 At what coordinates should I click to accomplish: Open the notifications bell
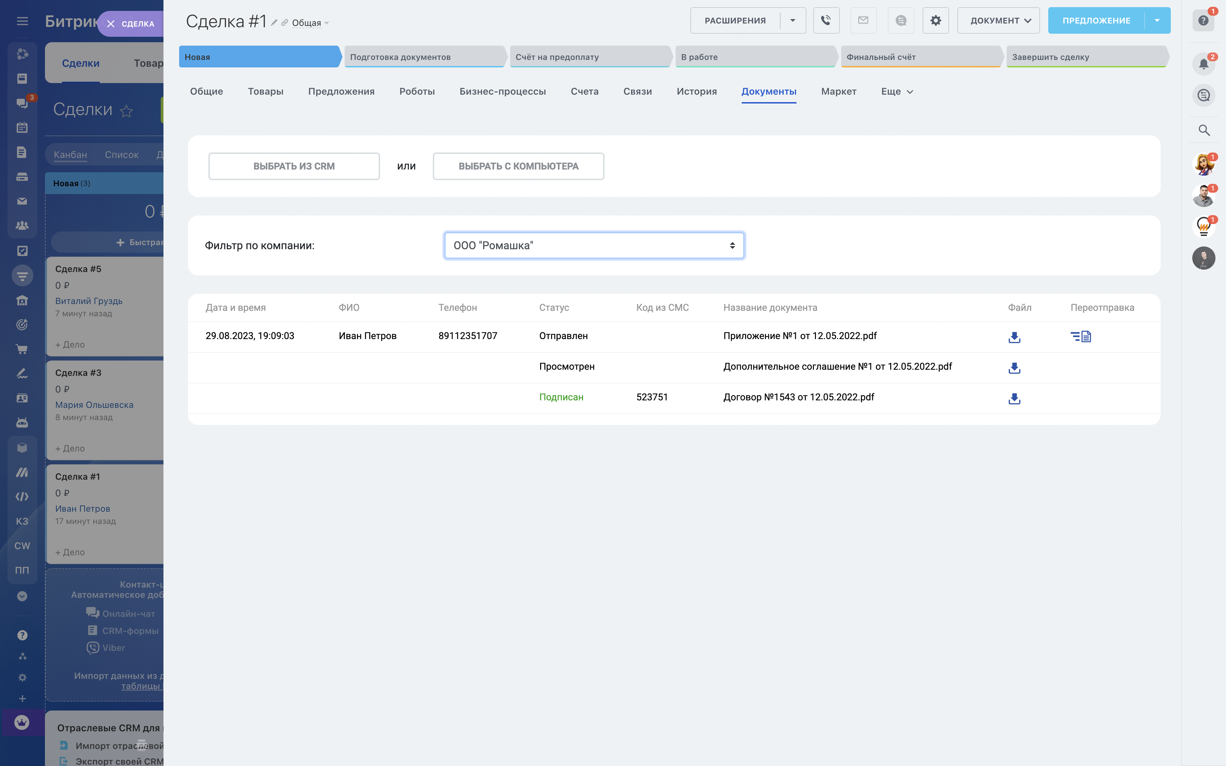pos(1204,64)
